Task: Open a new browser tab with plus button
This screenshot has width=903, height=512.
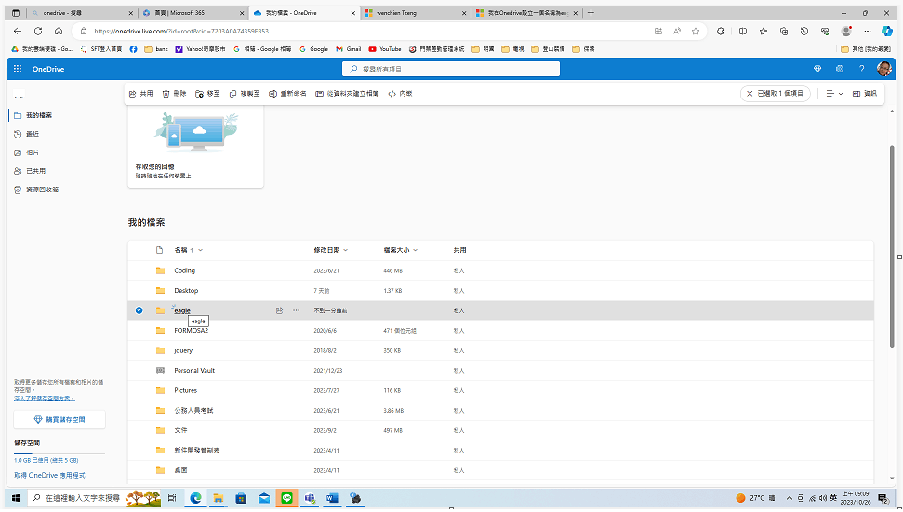Action: (x=591, y=13)
